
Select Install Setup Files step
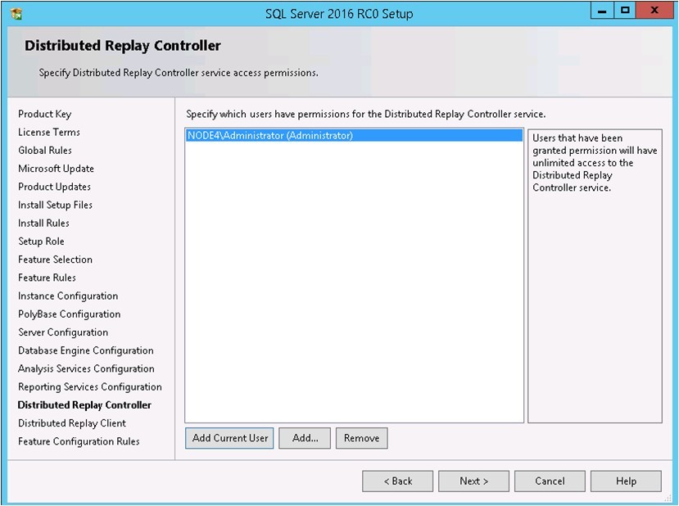(55, 205)
